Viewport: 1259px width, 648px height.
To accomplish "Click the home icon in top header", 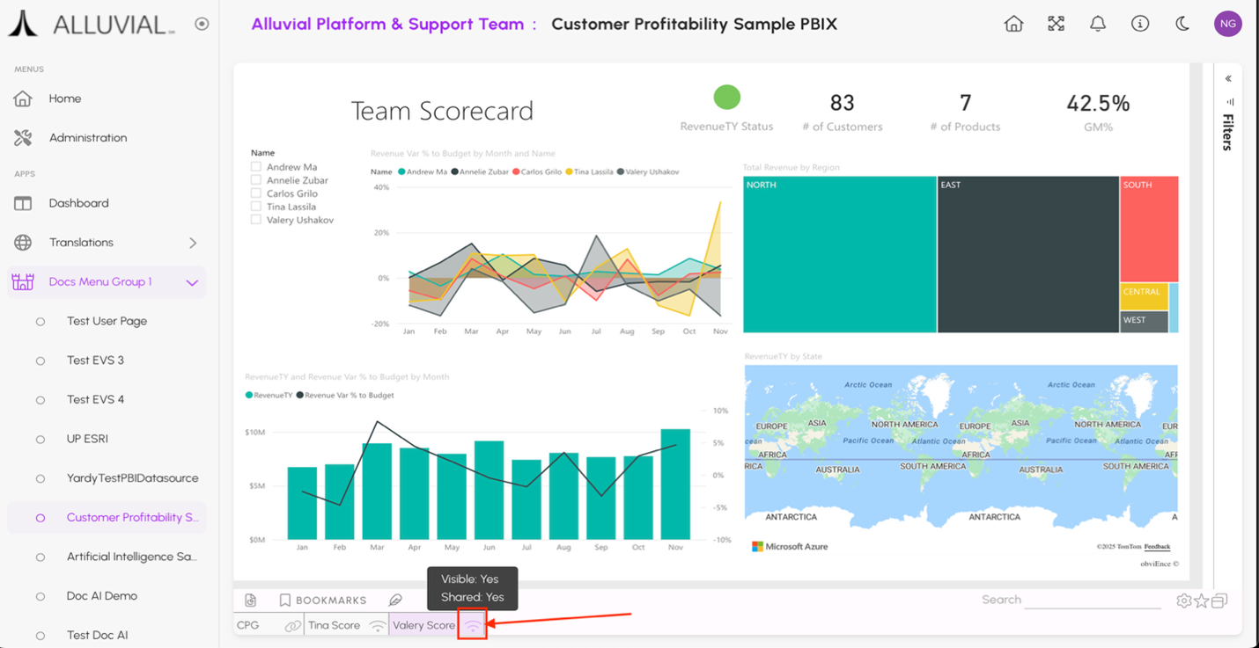I will point(1013,24).
